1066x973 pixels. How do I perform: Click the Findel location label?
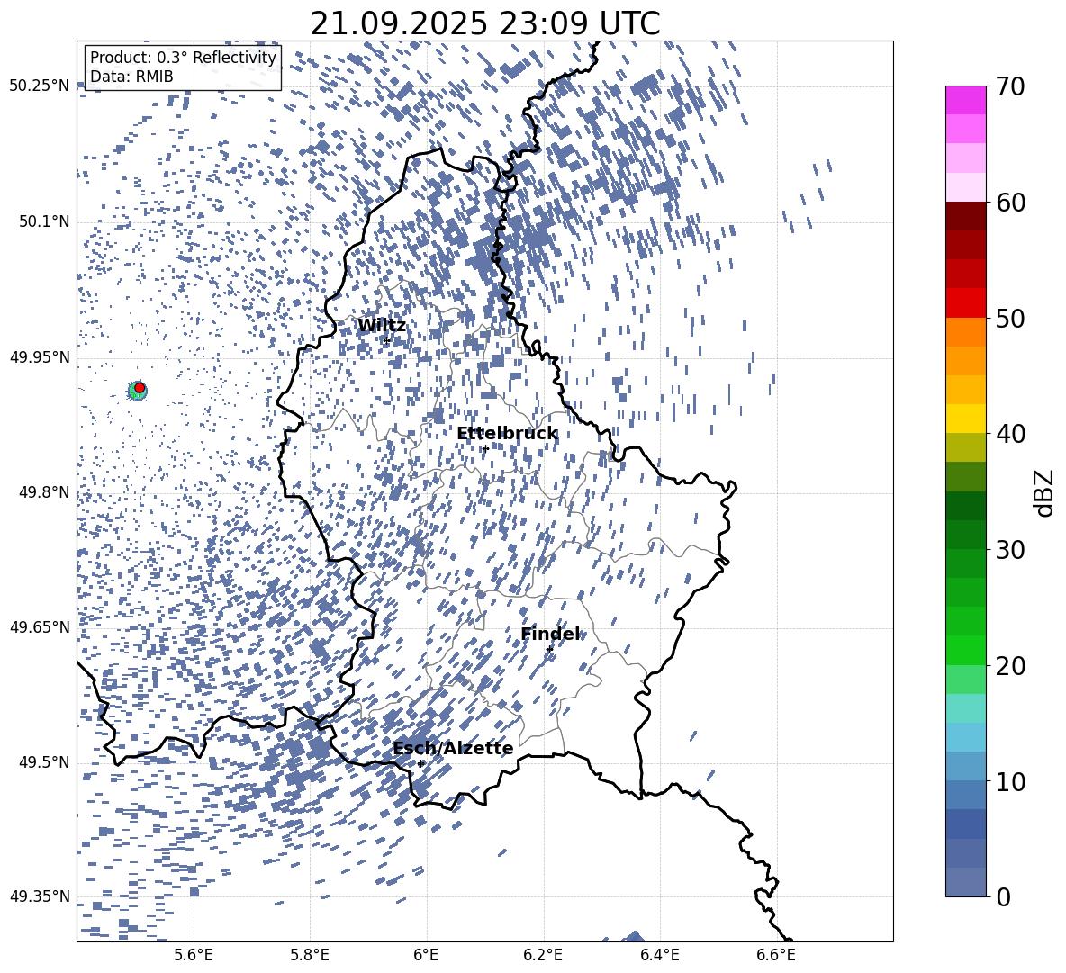(550, 634)
